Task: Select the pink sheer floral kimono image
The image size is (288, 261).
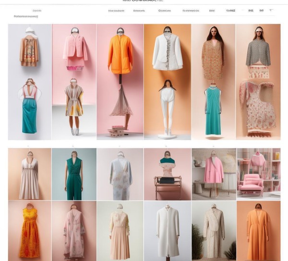Action: pos(74,231)
